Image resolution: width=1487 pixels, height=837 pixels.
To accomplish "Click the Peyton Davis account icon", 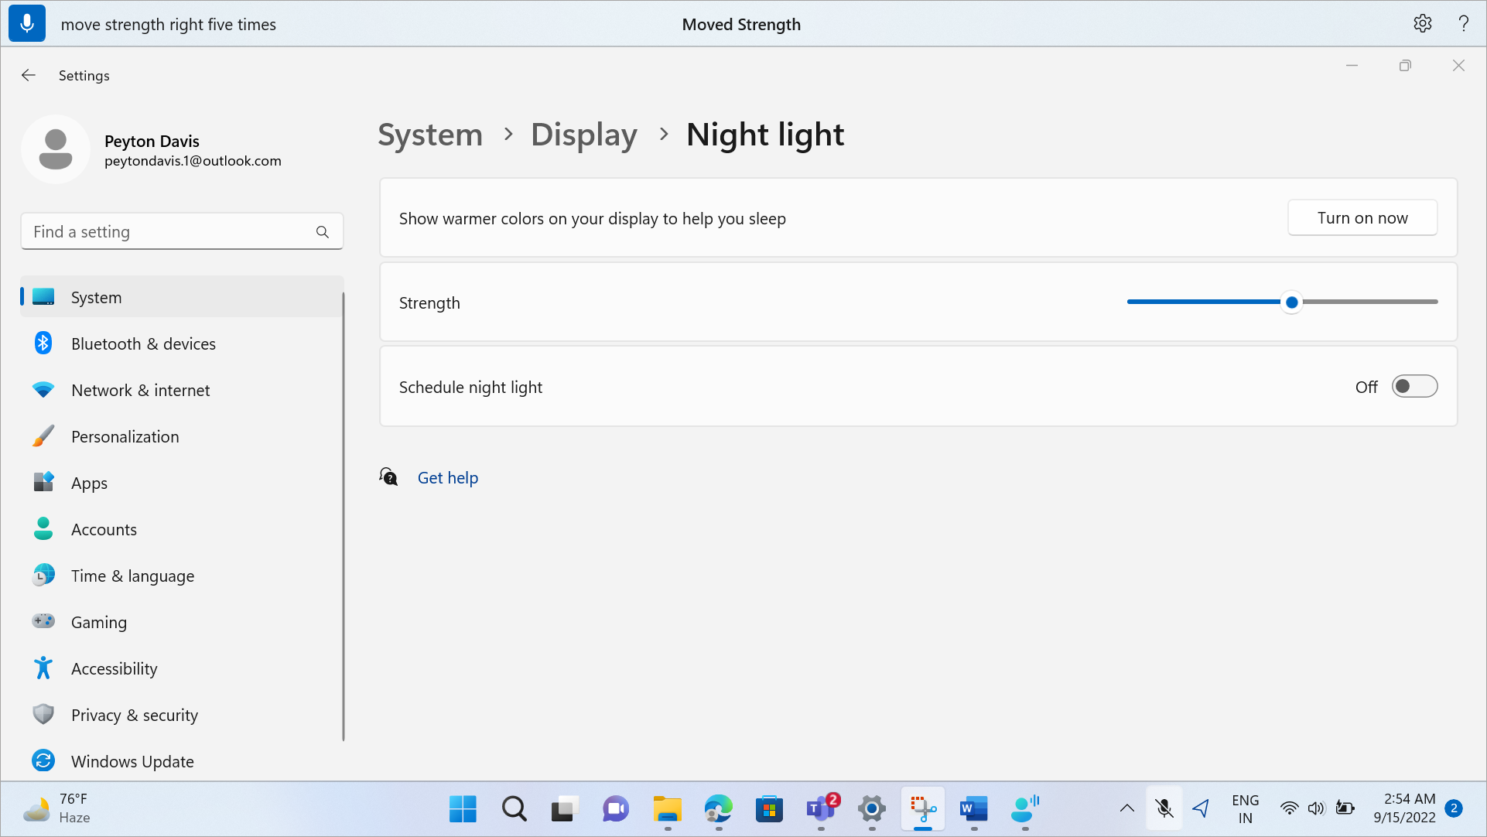I will coord(53,149).
